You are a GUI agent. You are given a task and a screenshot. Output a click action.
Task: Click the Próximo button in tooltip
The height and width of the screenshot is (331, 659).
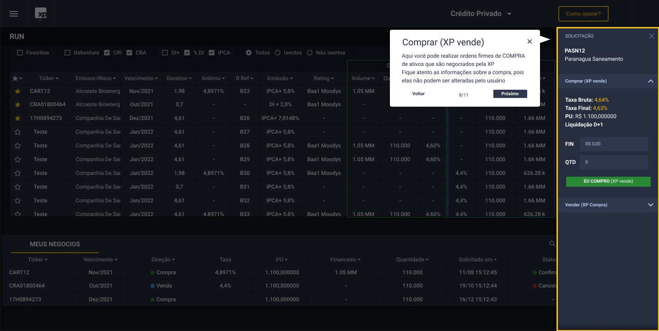510,94
